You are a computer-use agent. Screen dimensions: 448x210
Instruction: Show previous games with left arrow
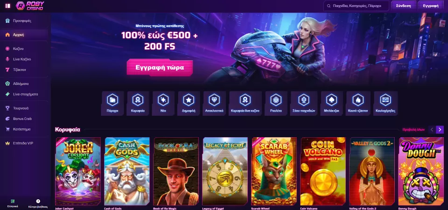coord(432,129)
